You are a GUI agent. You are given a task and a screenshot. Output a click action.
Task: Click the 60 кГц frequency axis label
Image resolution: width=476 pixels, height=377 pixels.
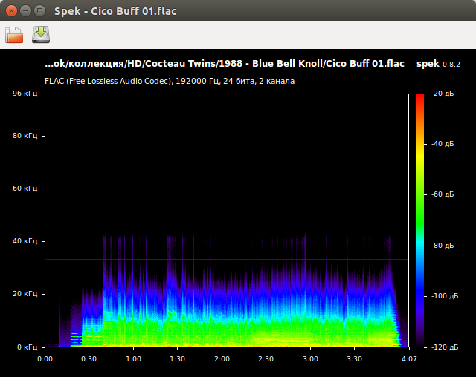[25, 188]
